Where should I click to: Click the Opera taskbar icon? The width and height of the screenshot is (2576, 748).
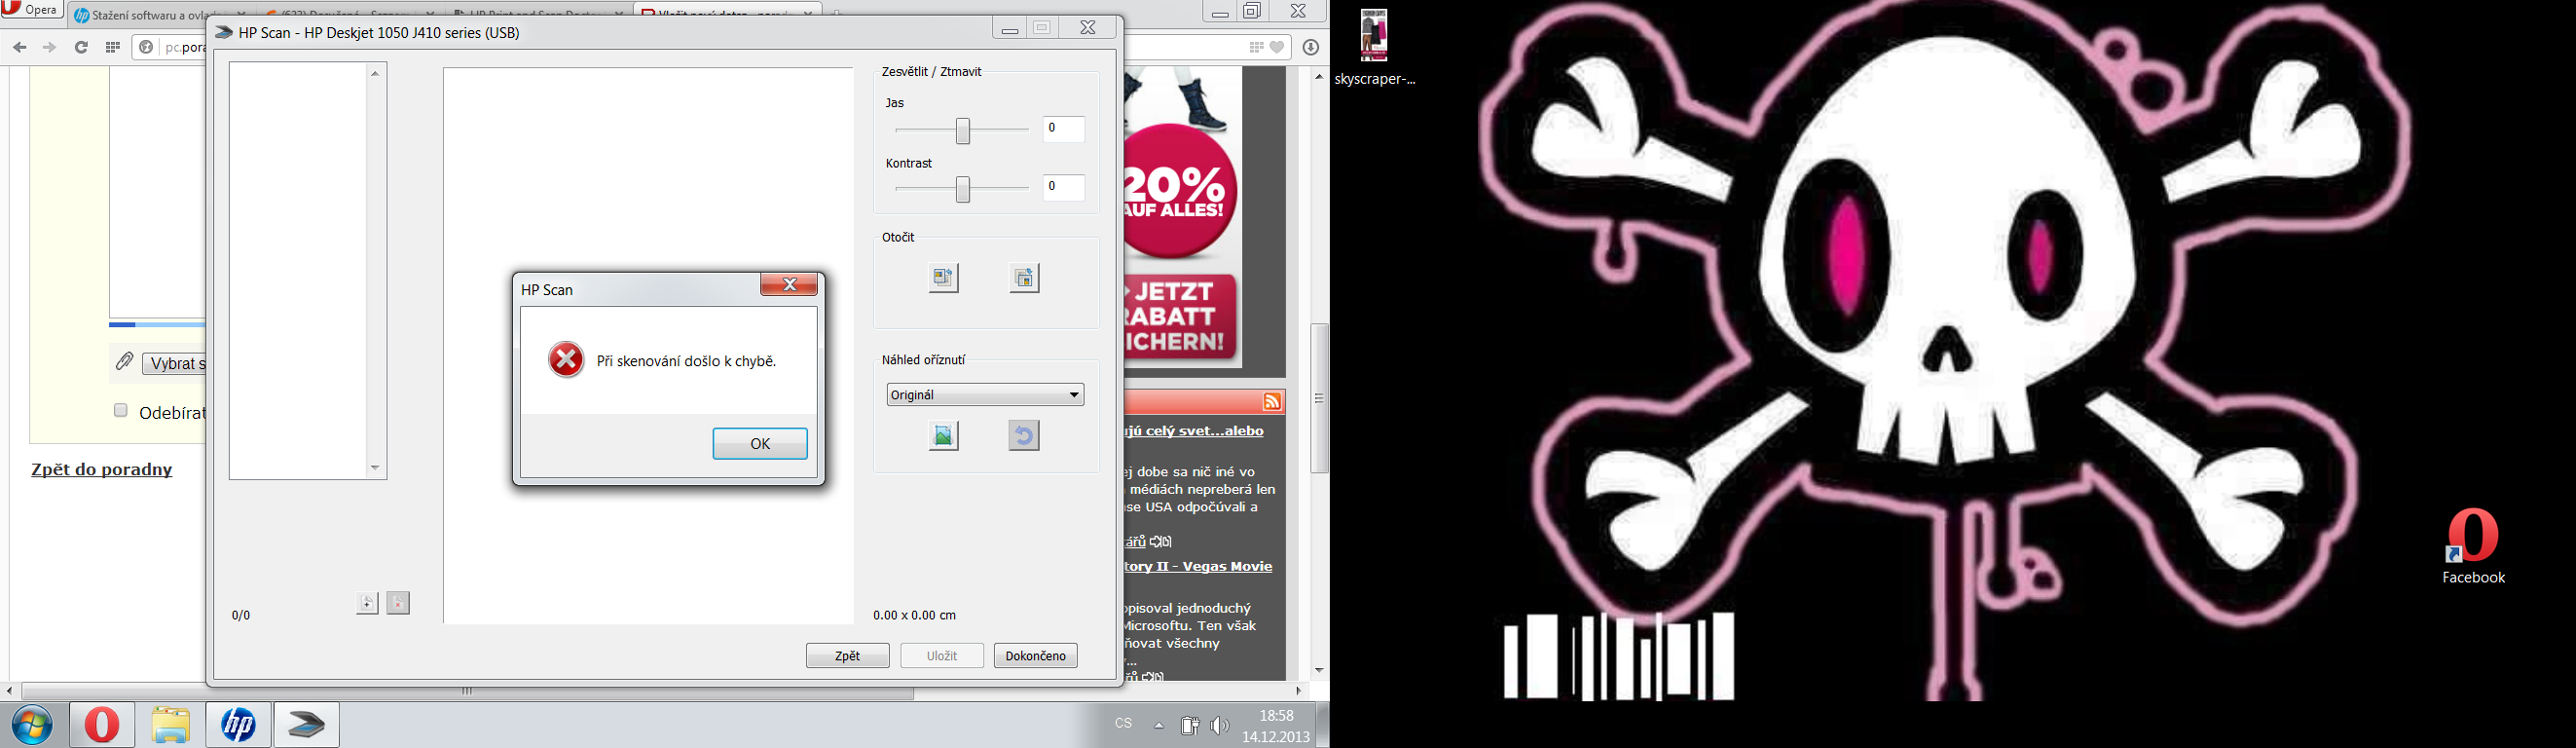pos(102,724)
